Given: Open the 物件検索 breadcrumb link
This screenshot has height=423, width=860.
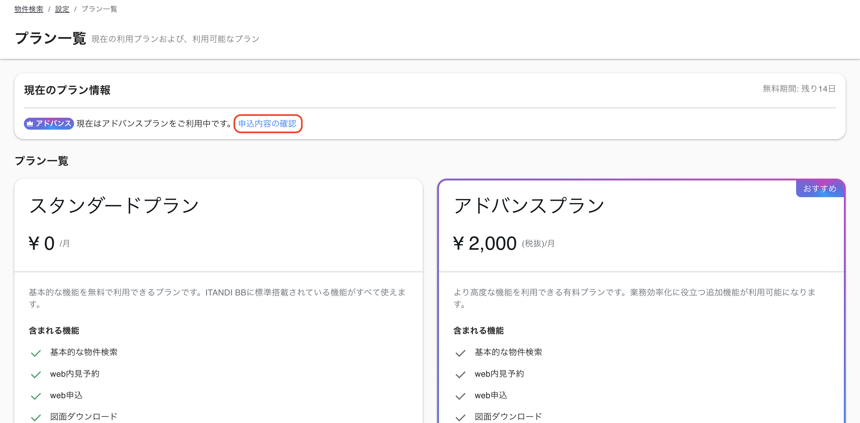Looking at the screenshot, I should click(29, 9).
